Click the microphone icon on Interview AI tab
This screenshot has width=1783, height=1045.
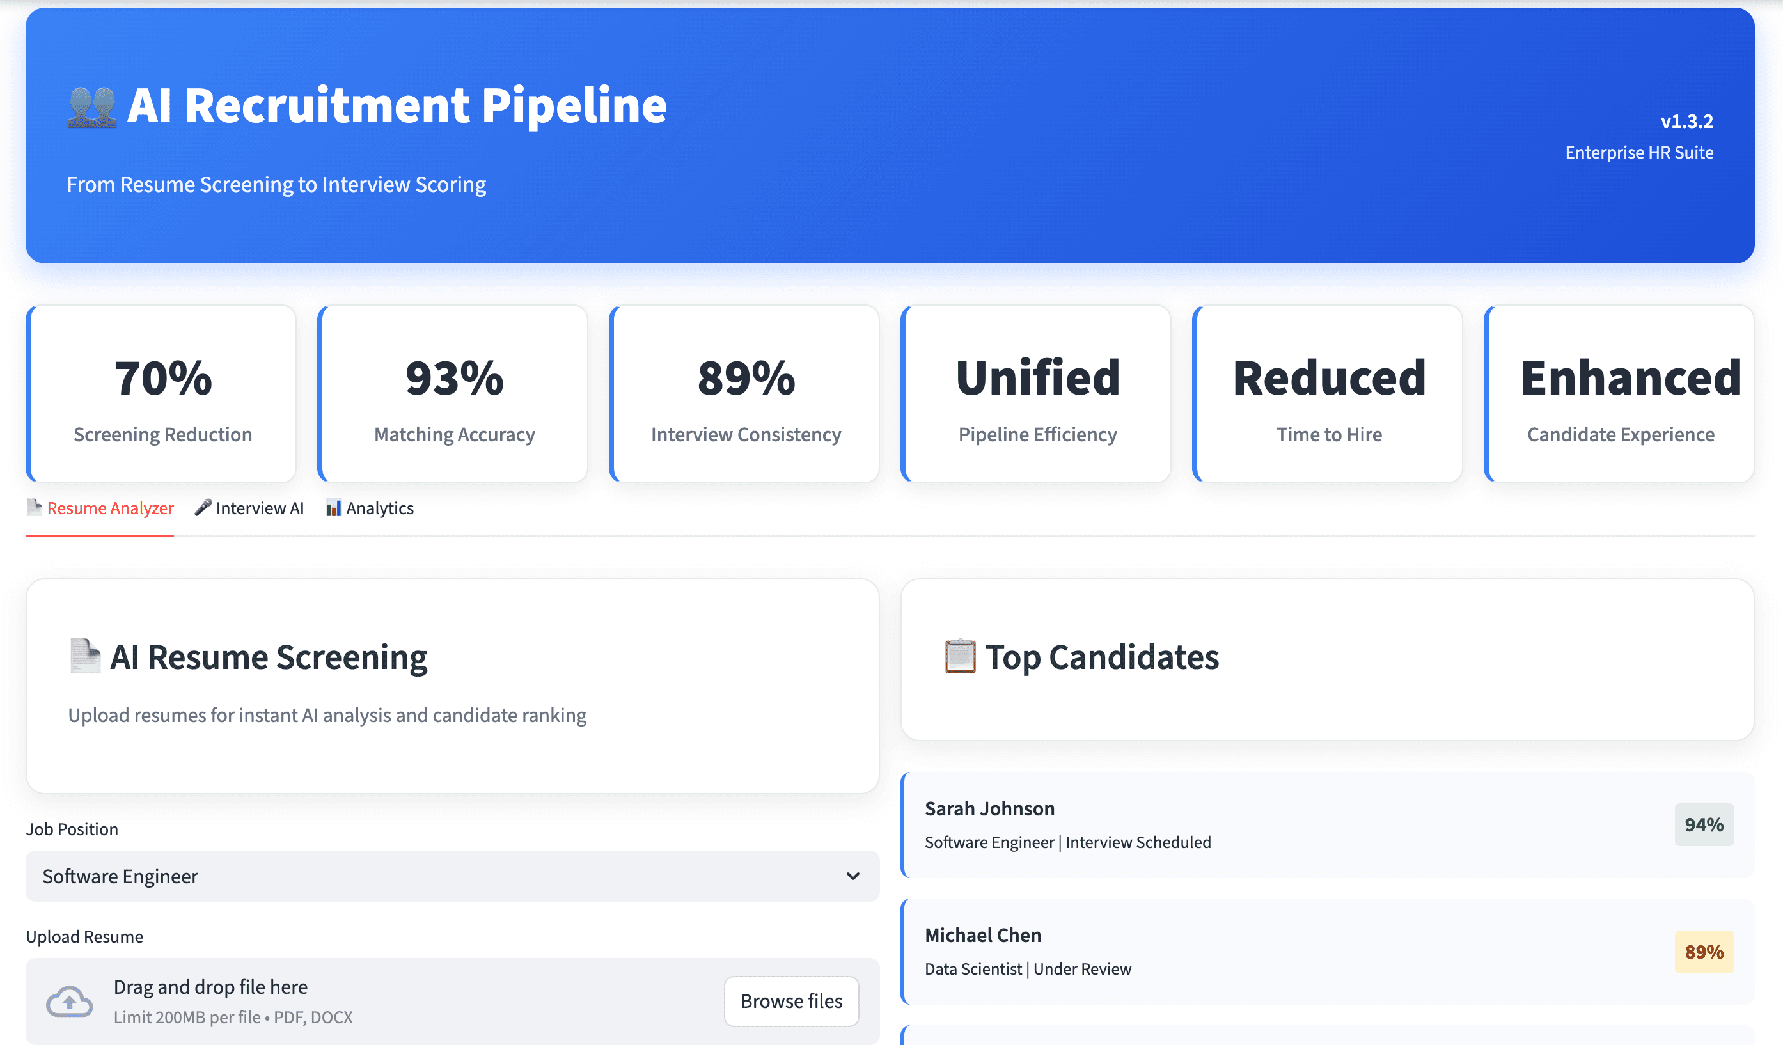coord(203,507)
